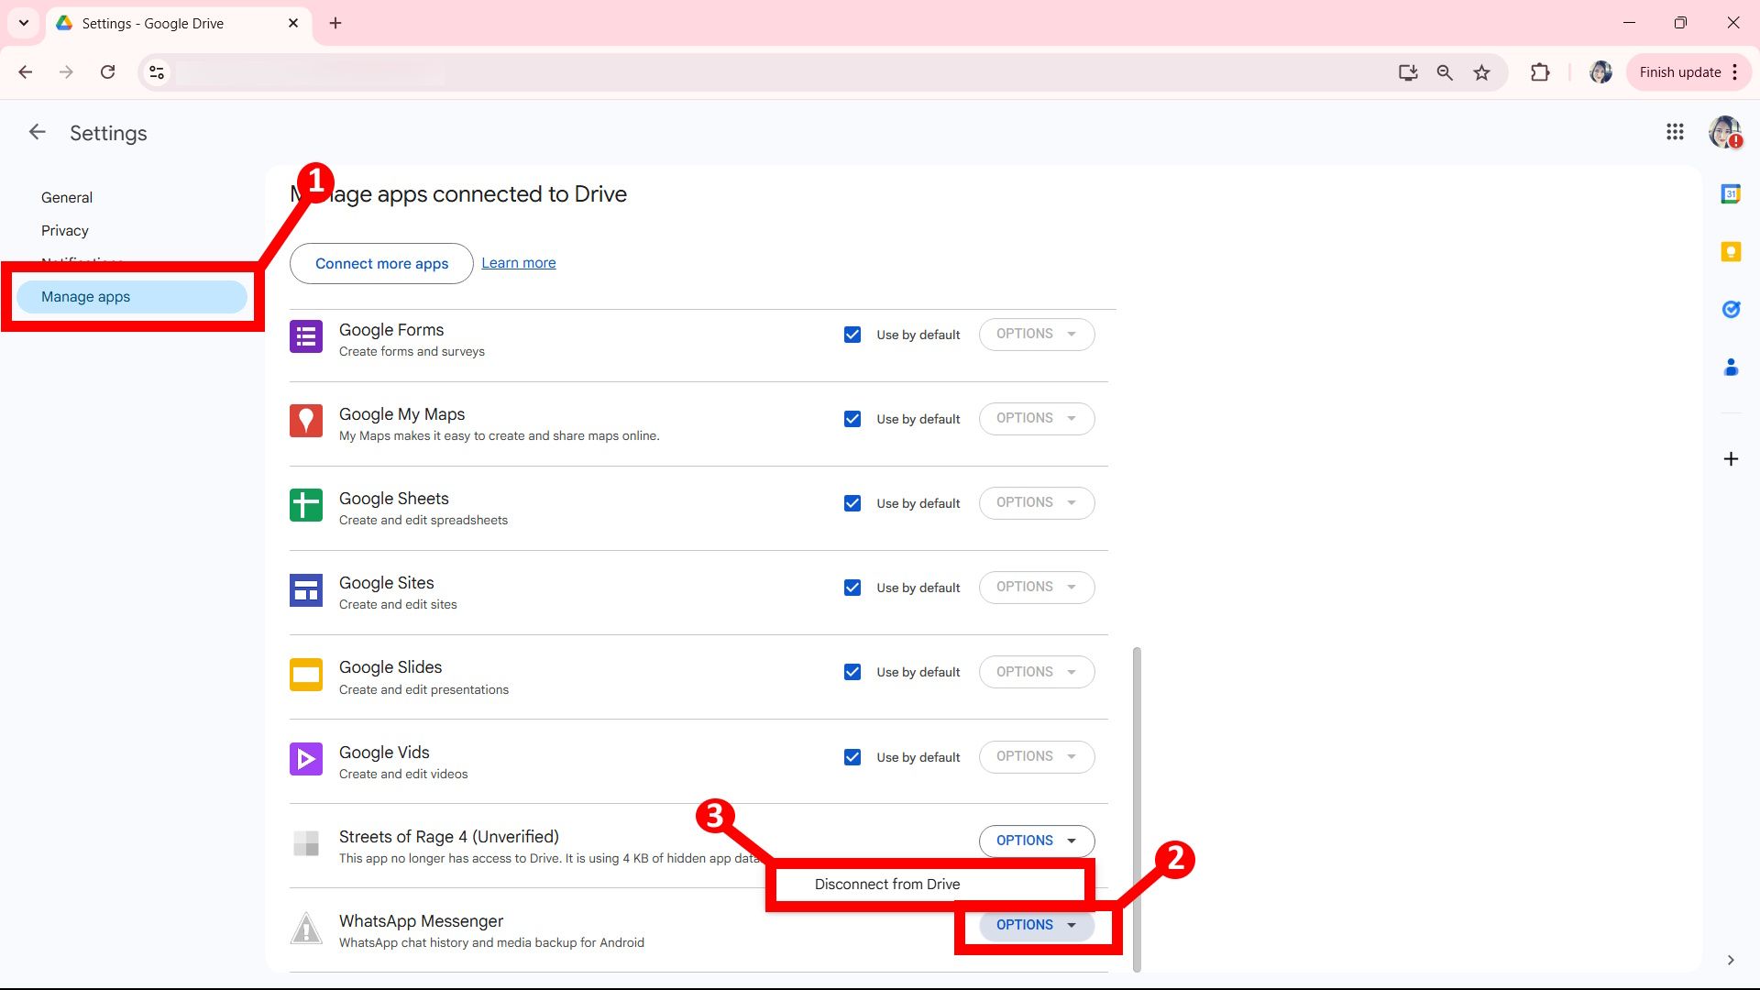The height and width of the screenshot is (990, 1760).
Task: Open Google Calendar from the side panel
Action: pyautogui.click(x=1731, y=193)
